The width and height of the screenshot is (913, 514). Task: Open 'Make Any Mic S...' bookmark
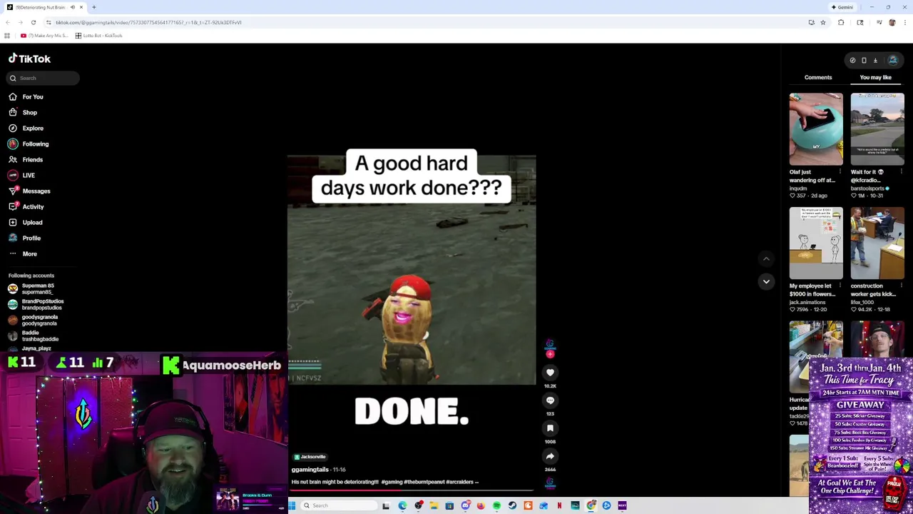(44, 35)
